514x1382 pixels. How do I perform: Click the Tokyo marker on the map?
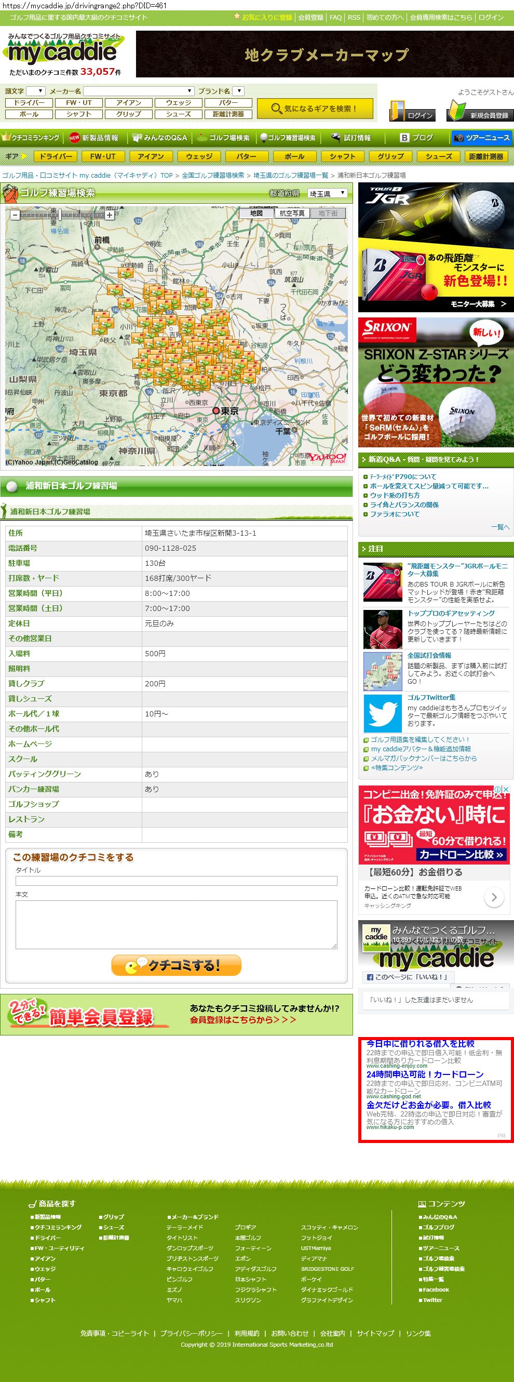pos(216,410)
